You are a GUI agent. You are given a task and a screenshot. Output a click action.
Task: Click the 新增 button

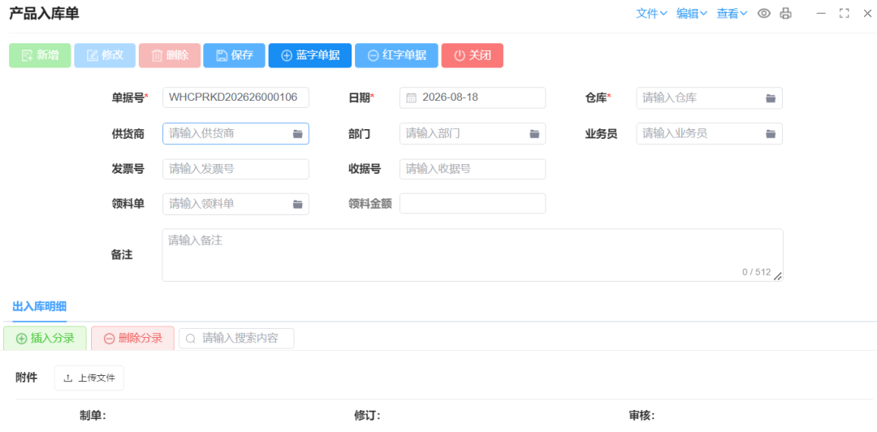click(x=40, y=55)
